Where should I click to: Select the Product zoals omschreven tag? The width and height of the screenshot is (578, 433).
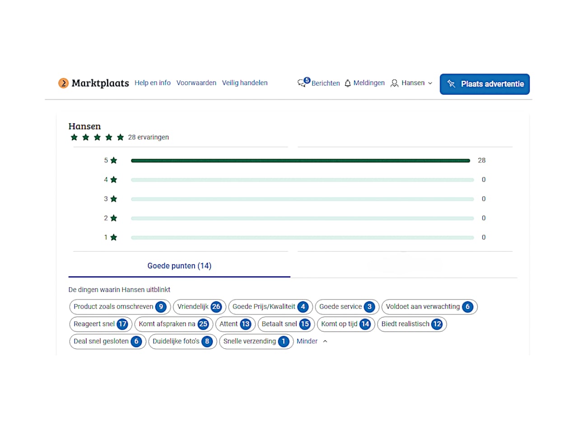coord(120,307)
